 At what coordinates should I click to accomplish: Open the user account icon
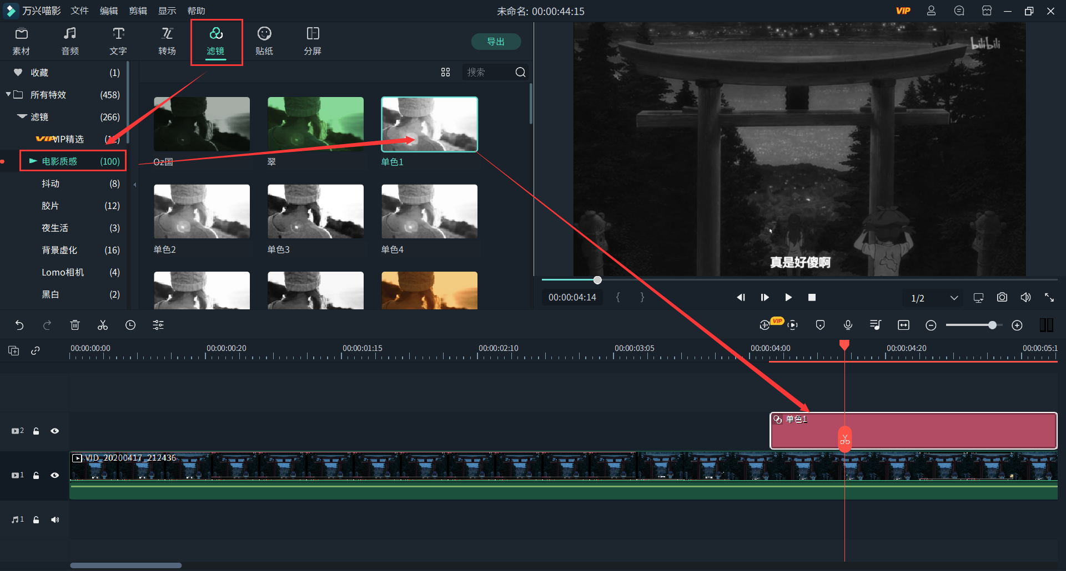pyautogui.click(x=931, y=11)
